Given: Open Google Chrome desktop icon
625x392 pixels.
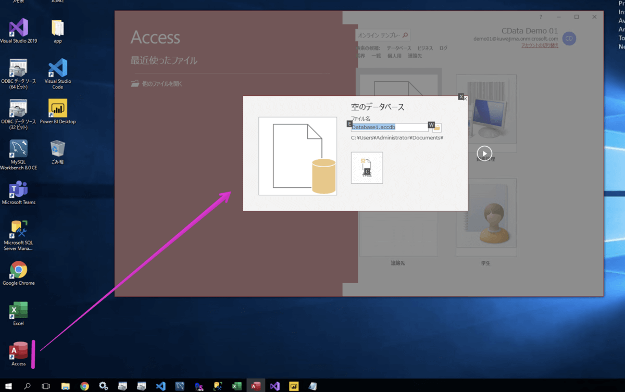Looking at the screenshot, I should click(x=18, y=273).
